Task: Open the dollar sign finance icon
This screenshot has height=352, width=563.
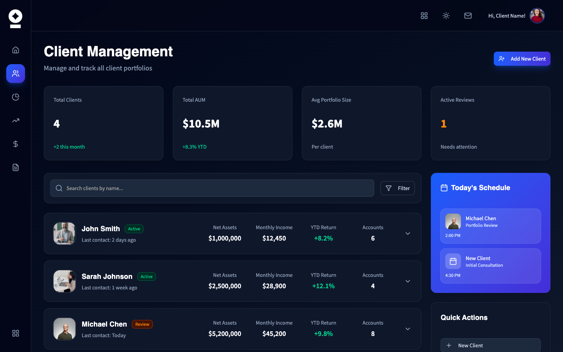Action: (15, 144)
